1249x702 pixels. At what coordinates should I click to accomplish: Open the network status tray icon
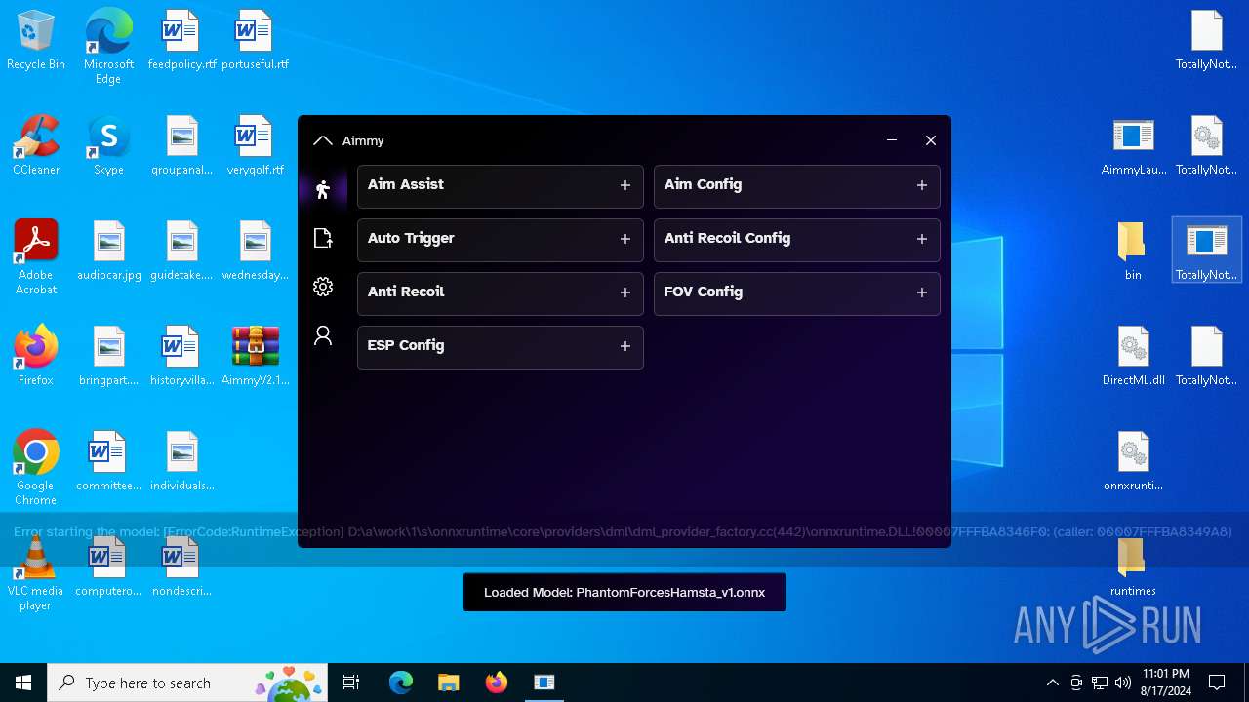1100,682
